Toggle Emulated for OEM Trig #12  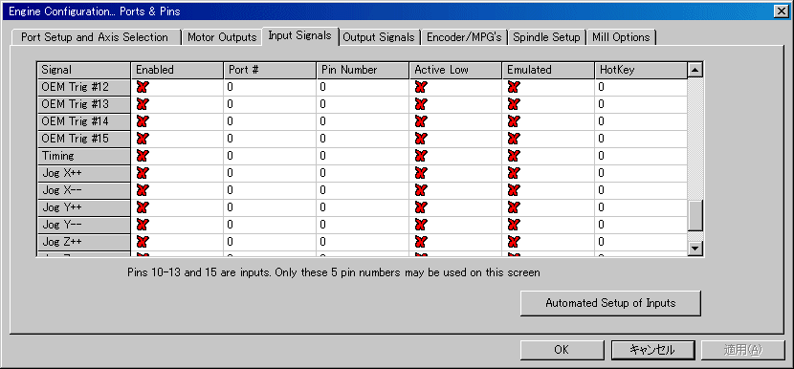coord(514,87)
